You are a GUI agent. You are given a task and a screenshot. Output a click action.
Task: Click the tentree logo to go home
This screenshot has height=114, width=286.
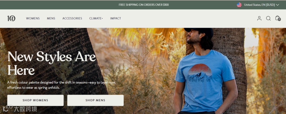click(x=11, y=19)
